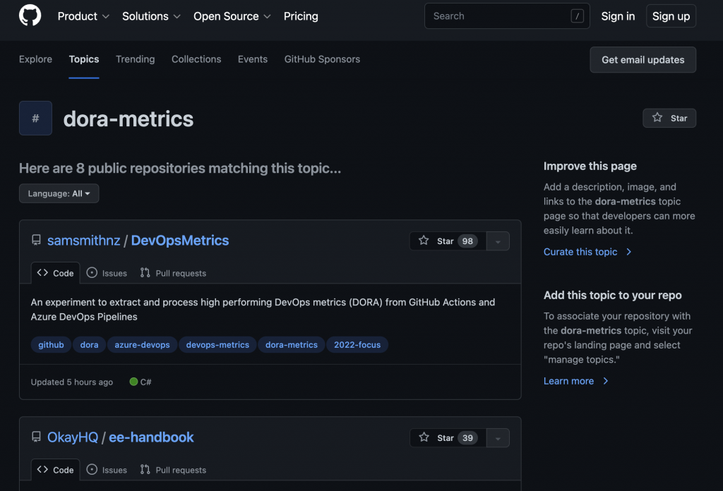This screenshot has width=723, height=491.
Task: Click the star icon on the ee-handbook card
Action: pos(424,437)
